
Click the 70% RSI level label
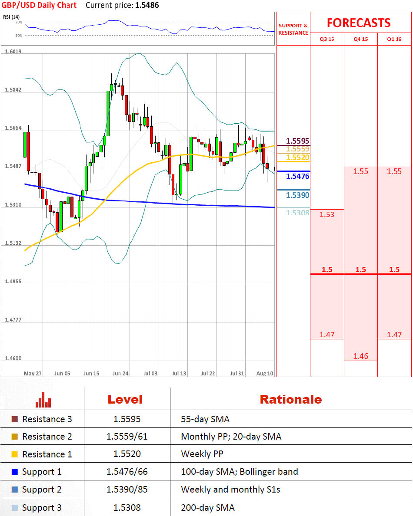point(19,23)
